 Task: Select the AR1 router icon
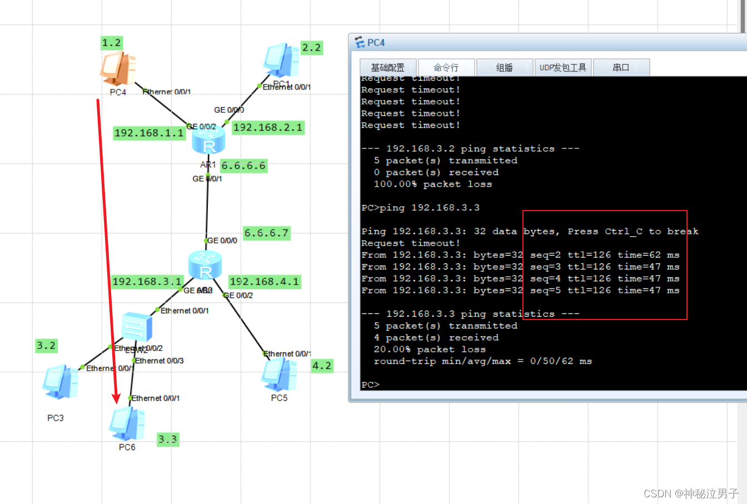(x=208, y=141)
